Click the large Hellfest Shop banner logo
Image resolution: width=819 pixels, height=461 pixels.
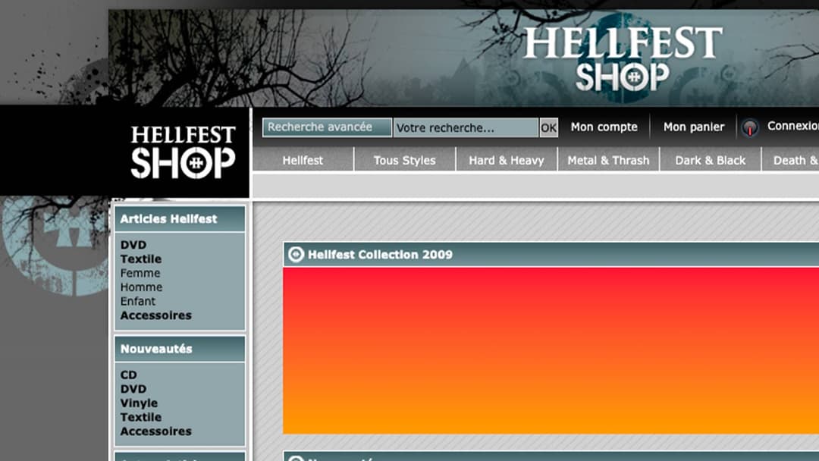[622, 59]
